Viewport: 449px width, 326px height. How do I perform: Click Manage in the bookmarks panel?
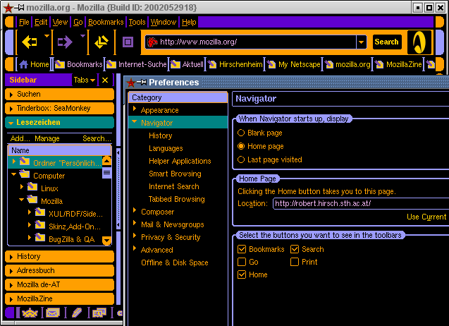[x=47, y=138]
